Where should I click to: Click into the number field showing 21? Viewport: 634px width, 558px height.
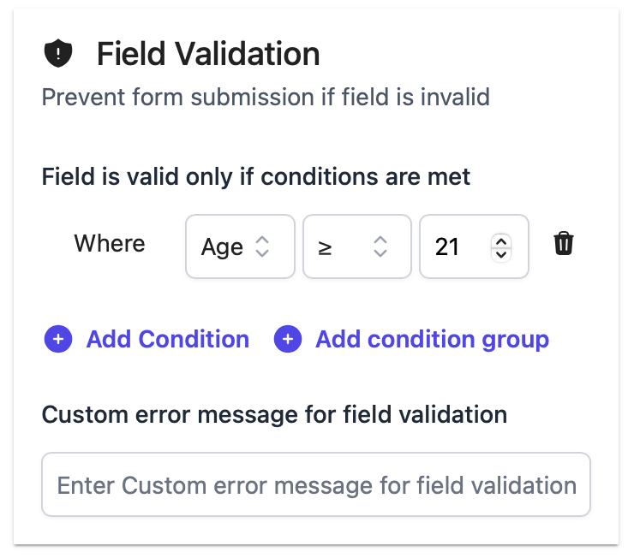click(474, 246)
